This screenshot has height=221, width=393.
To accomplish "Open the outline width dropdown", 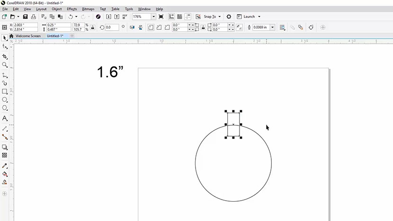I will point(273,27).
